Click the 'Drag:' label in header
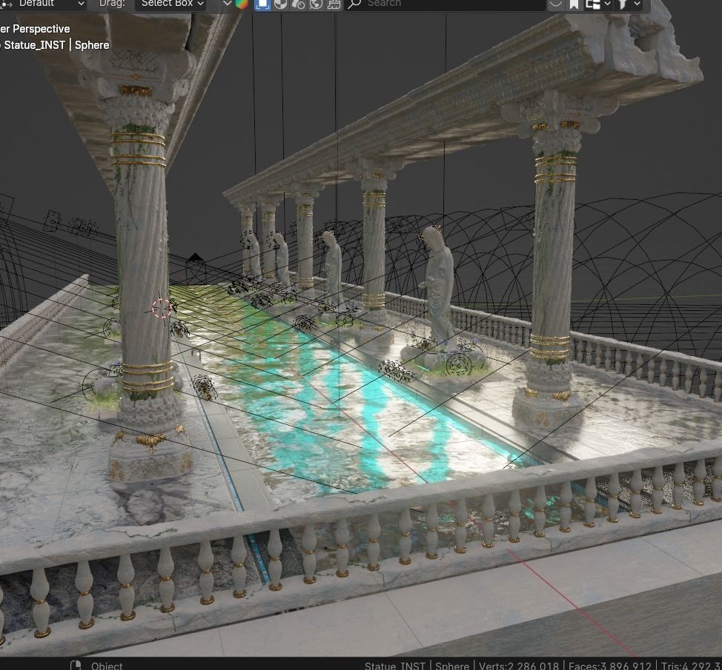Image resolution: width=722 pixels, height=670 pixels. point(113,4)
